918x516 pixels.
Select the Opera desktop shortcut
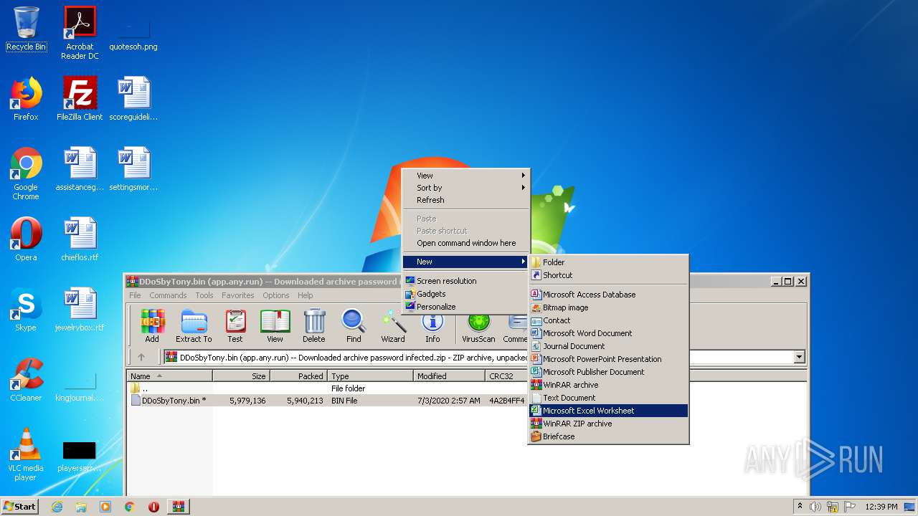click(x=26, y=239)
